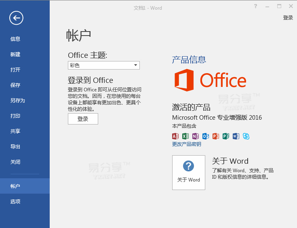Screen dimensions: 297x228
Task: Open 另存为 in the sidebar
Action: coord(18,100)
